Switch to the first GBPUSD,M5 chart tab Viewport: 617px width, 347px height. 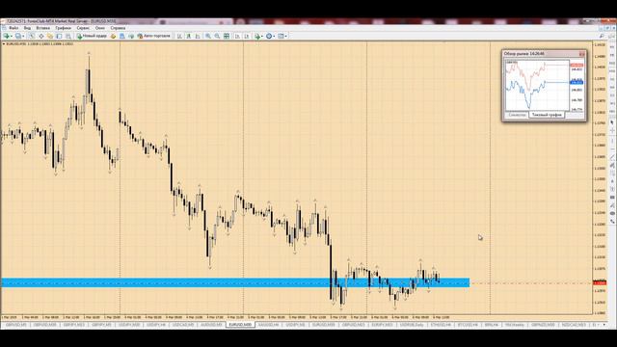[16, 325]
